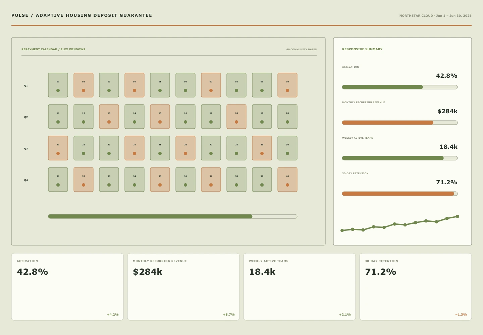Screen dimensions: 483x335
Task: Open the revenue card showing +8.7%
Action: pos(183,287)
